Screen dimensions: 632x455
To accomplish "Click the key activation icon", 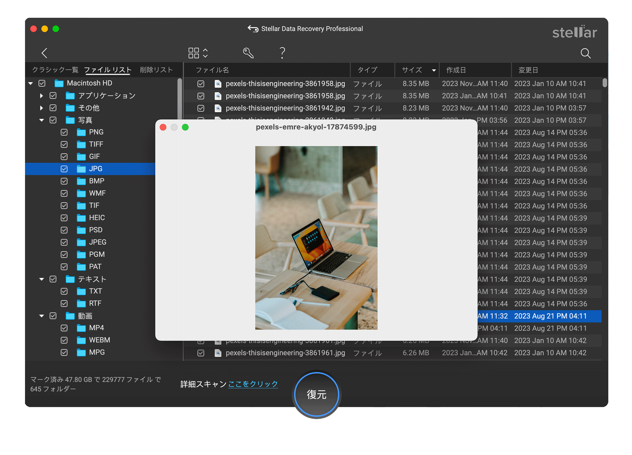I will [248, 53].
